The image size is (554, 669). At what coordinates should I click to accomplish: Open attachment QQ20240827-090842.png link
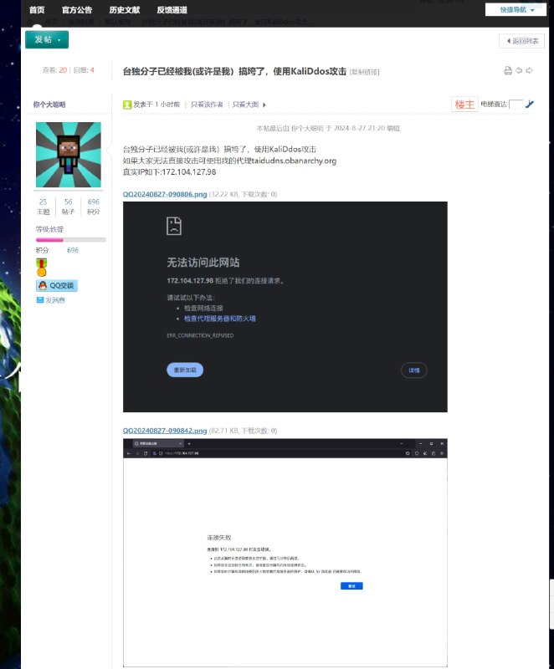[165, 431]
